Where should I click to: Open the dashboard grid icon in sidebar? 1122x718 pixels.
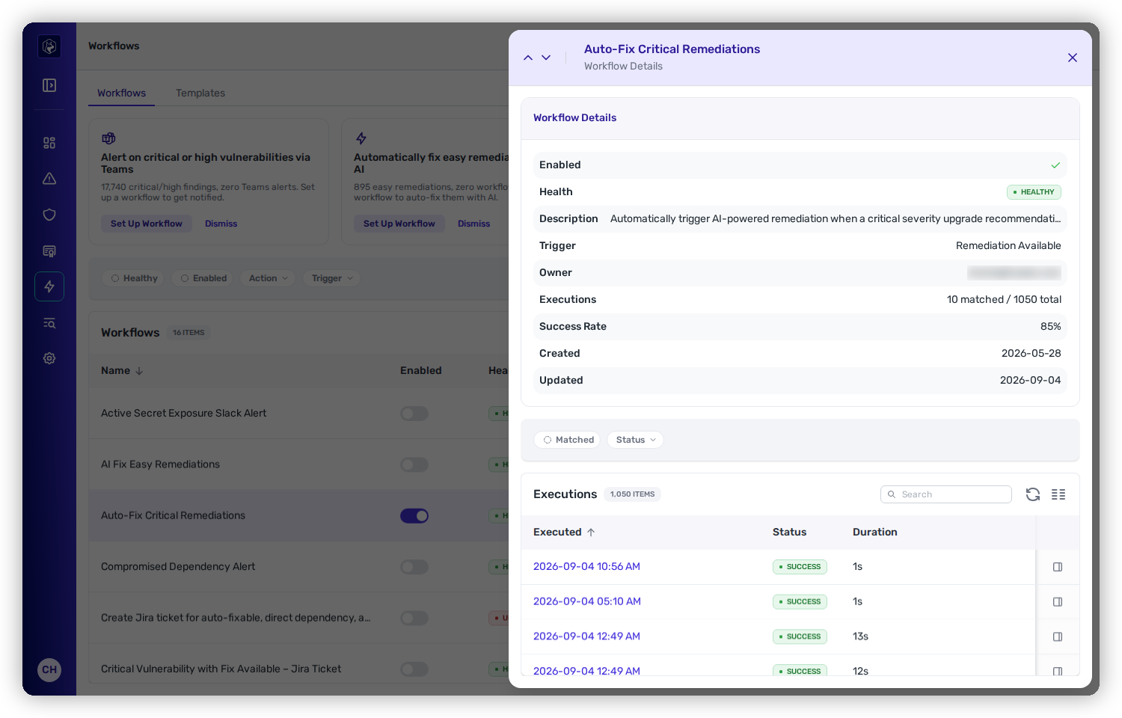pyautogui.click(x=49, y=143)
